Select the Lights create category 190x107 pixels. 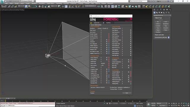tap(159, 12)
